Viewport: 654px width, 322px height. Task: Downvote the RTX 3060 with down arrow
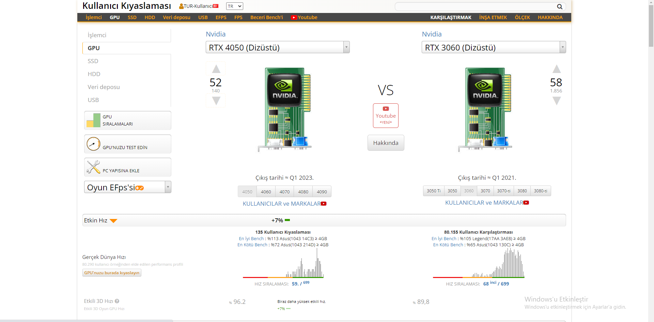[557, 101]
